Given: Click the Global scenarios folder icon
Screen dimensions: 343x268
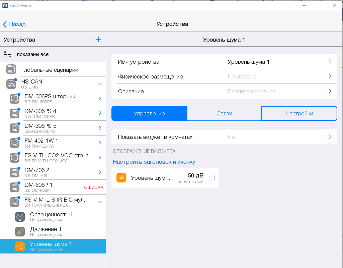Looking at the screenshot, I should [x=11, y=70].
